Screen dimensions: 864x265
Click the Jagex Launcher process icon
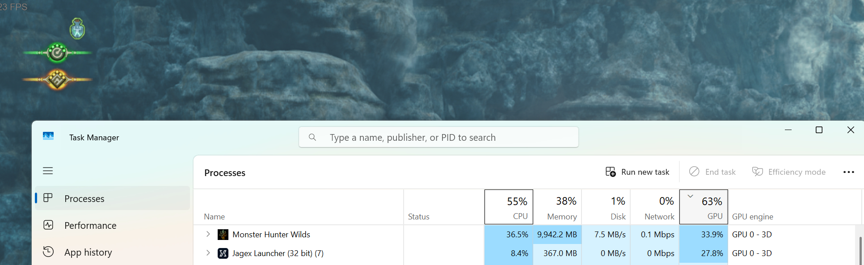click(223, 253)
